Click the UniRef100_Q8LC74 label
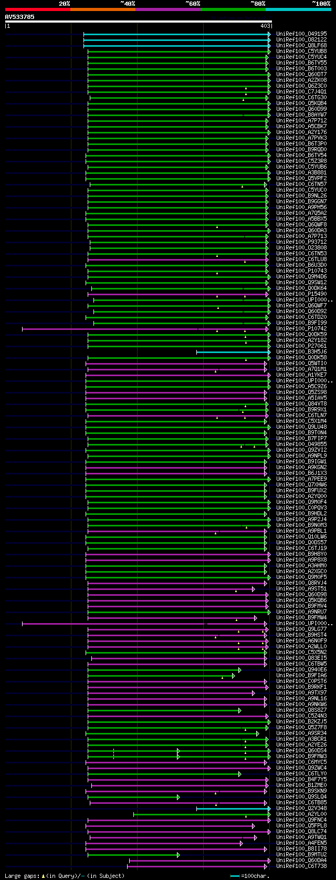This screenshot has height=880, width=336. click(x=301, y=831)
